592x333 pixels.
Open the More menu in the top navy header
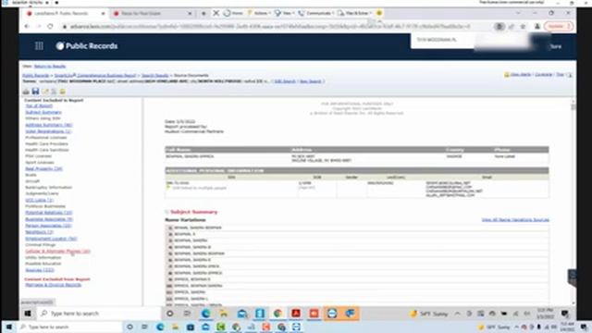point(555,46)
